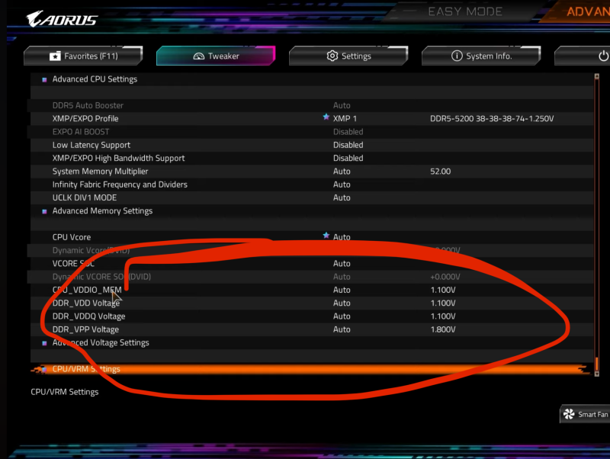Open the Settings tab

[x=348, y=56]
